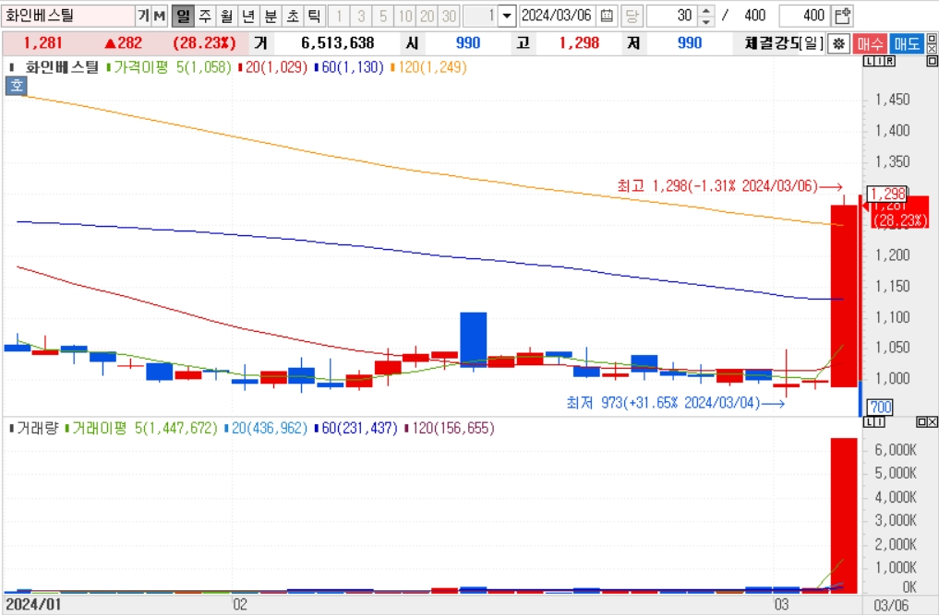Switch to daily (일) chart period
Viewport: 939px width, 615px height.
182,16
